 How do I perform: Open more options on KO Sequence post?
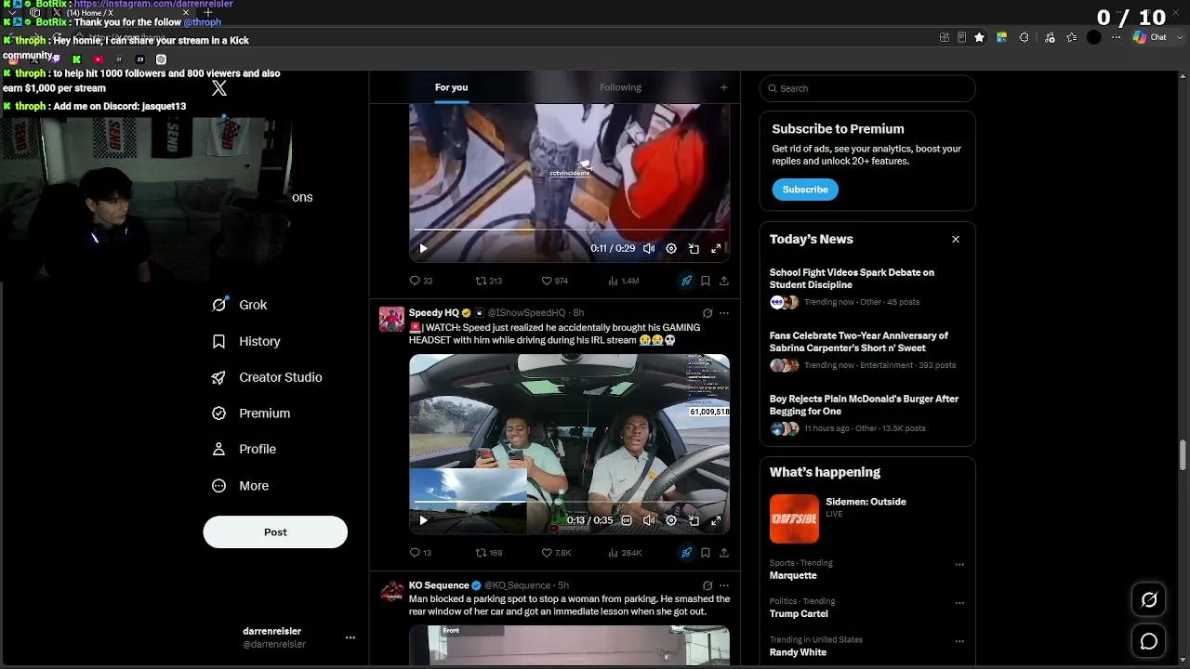click(x=724, y=585)
